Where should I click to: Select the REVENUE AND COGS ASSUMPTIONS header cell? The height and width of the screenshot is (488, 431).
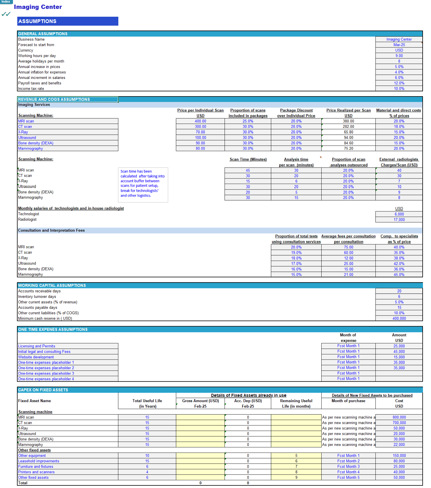point(68,99)
